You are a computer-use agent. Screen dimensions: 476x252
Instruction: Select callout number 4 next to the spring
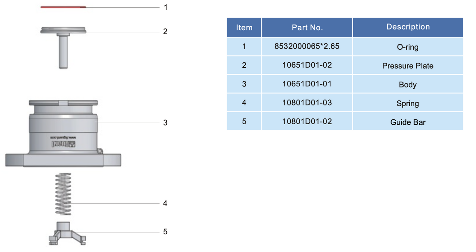pos(165,203)
